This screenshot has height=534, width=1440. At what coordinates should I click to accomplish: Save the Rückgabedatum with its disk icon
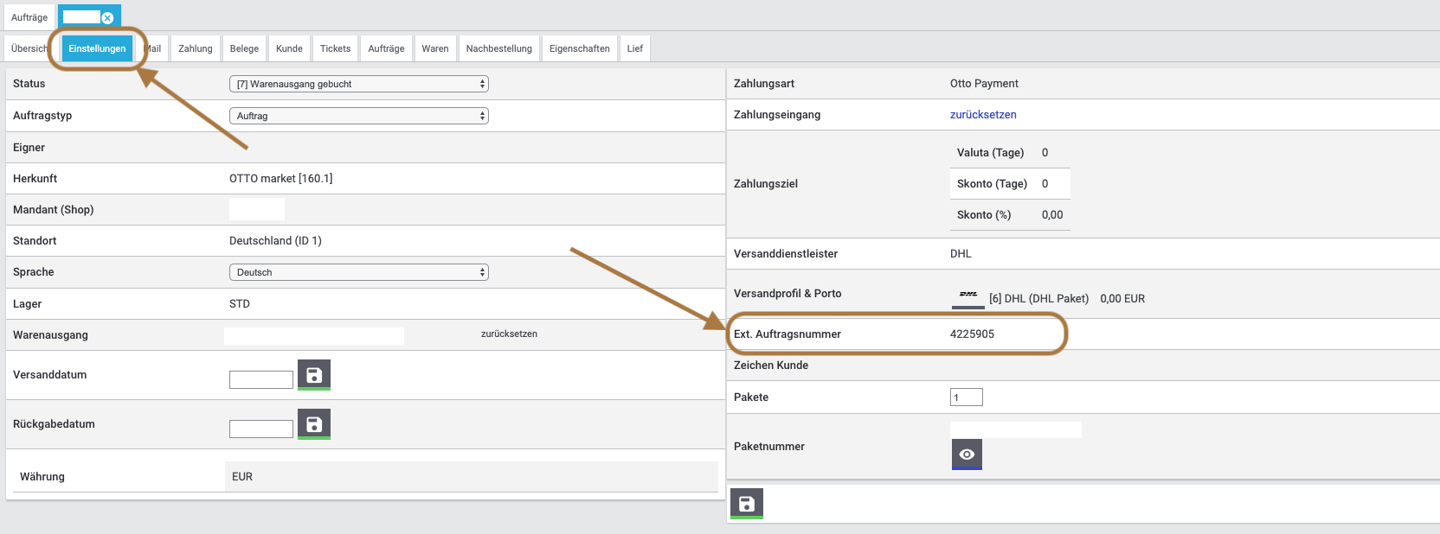(x=313, y=424)
